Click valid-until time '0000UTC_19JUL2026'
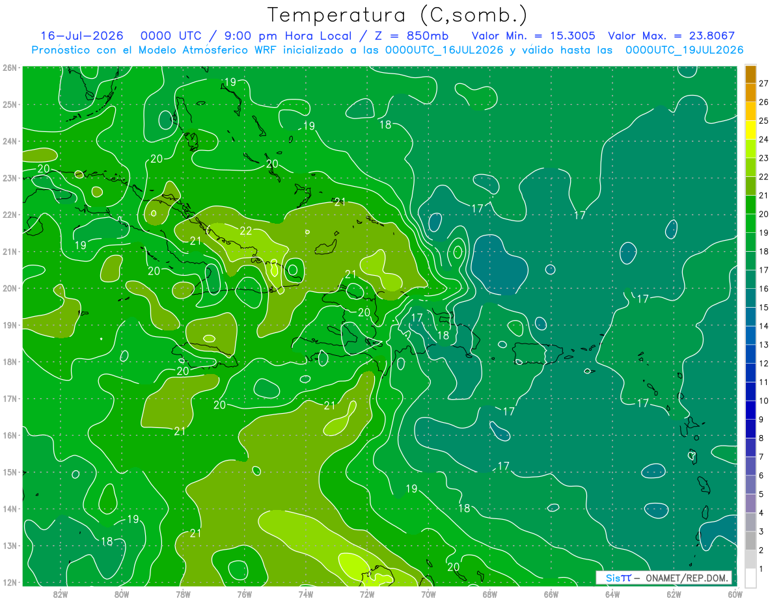 tap(684, 50)
